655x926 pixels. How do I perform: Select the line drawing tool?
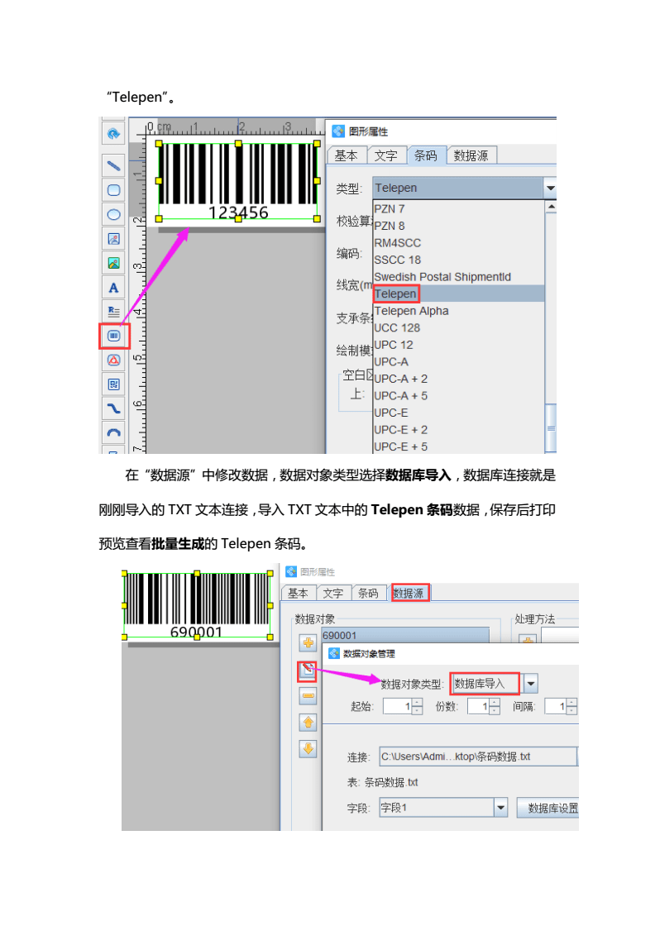114,166
